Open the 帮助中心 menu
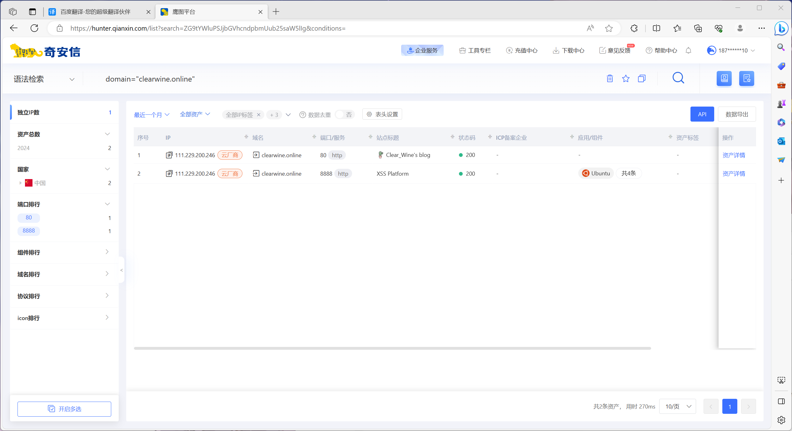Image resolution: width=792 pixels, height=431 pixels. [661, 50]
